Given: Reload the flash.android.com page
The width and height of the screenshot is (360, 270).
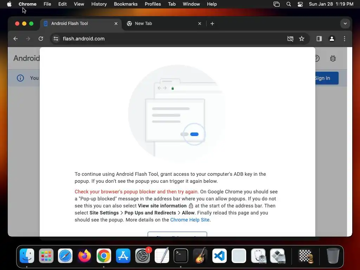Looking at the screenshot, I should click(x=41, y=39).
